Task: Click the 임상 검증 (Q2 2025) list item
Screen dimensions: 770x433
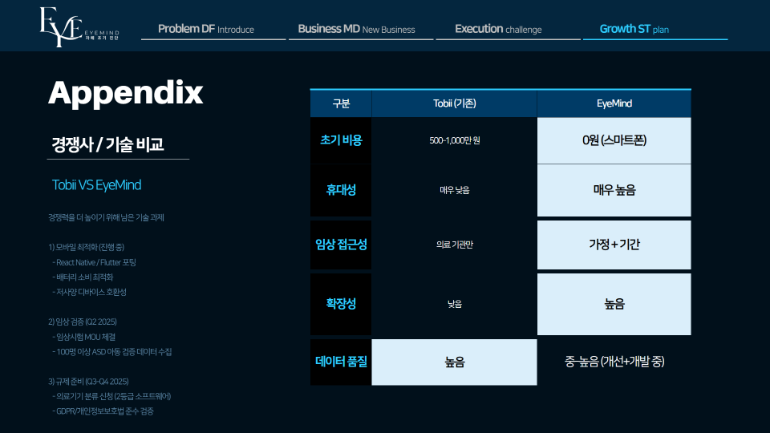Action: 83,322
